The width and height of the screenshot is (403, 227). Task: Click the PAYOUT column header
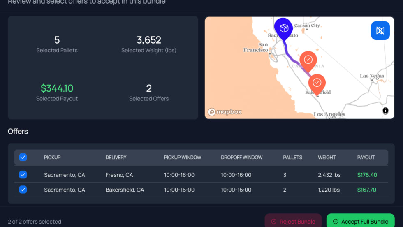pos(366,157)
